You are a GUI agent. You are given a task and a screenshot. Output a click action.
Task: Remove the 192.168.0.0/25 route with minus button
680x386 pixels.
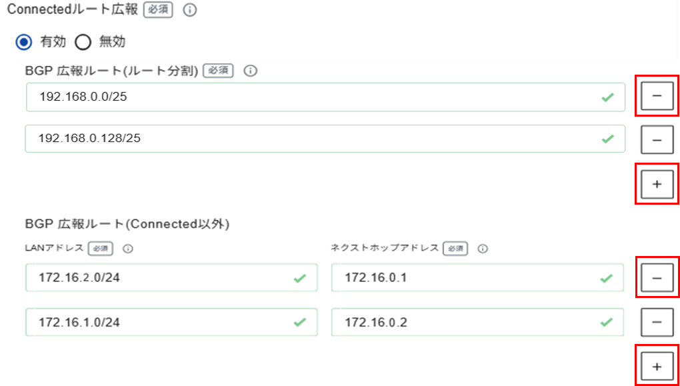(657, 95)
